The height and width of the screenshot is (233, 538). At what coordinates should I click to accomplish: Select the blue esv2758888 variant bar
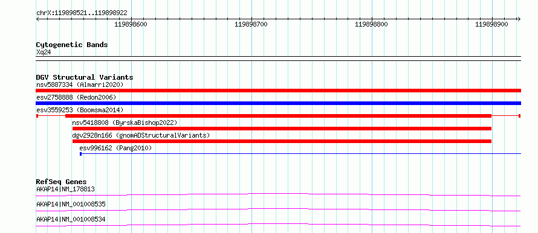pyautogui.click(x=278, y=103)
